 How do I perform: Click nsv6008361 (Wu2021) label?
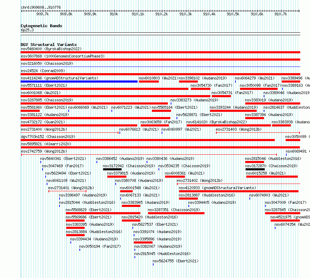click(x=185, y=173)
